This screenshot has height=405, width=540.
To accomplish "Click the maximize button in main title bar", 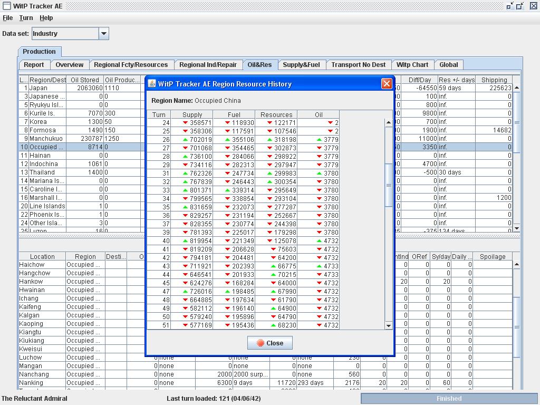I will pyautogui.click(x=520, y=5).
